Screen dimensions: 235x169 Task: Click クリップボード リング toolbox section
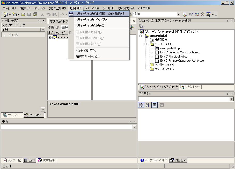tap(23, 25)
